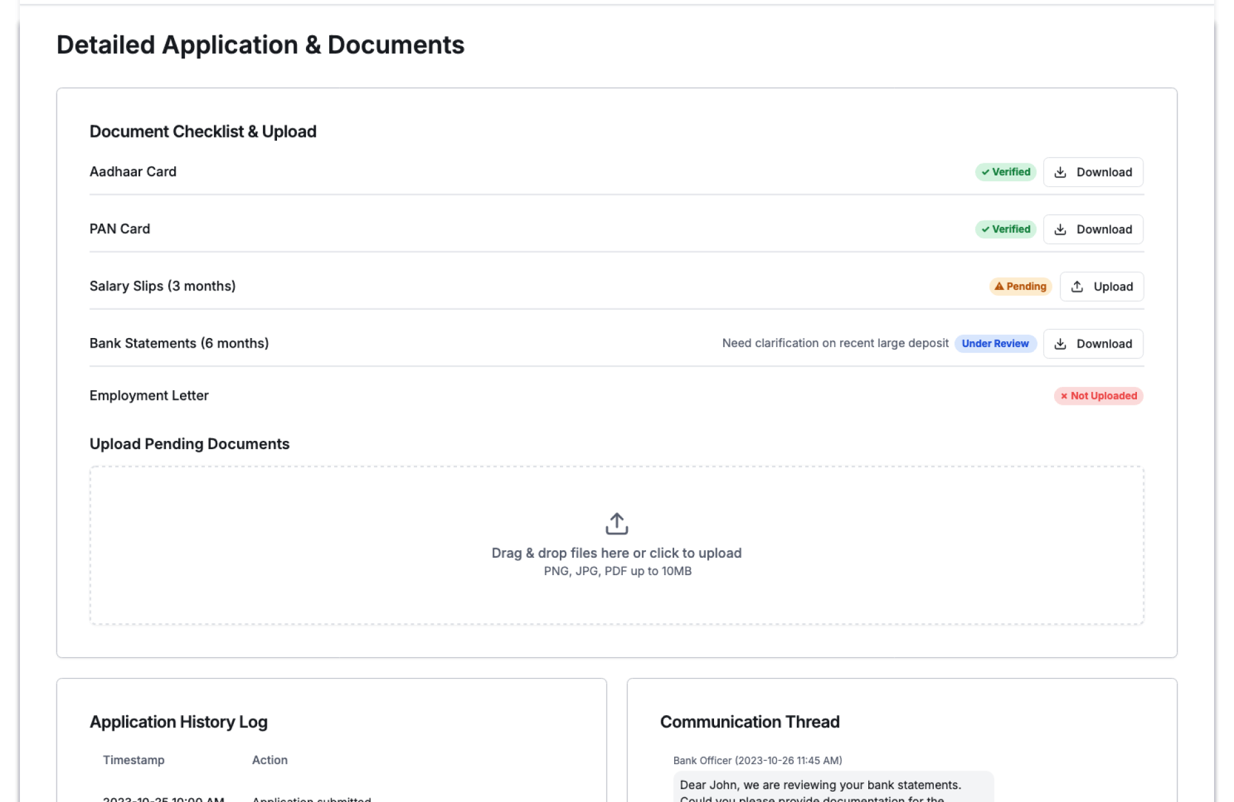
Task: Click the Under Review status badge
Action: click(x=995, y=344)
